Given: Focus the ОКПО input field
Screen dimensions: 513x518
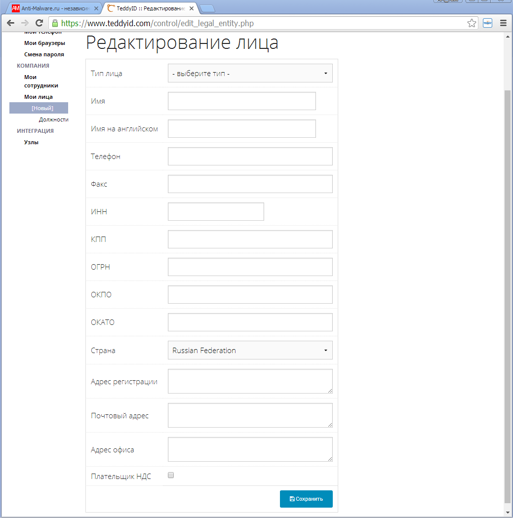Looking at the screenshot, I should (x=250, y=295).
